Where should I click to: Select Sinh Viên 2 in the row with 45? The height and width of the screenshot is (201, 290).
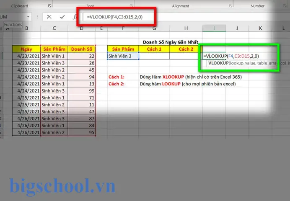[54, 70]
